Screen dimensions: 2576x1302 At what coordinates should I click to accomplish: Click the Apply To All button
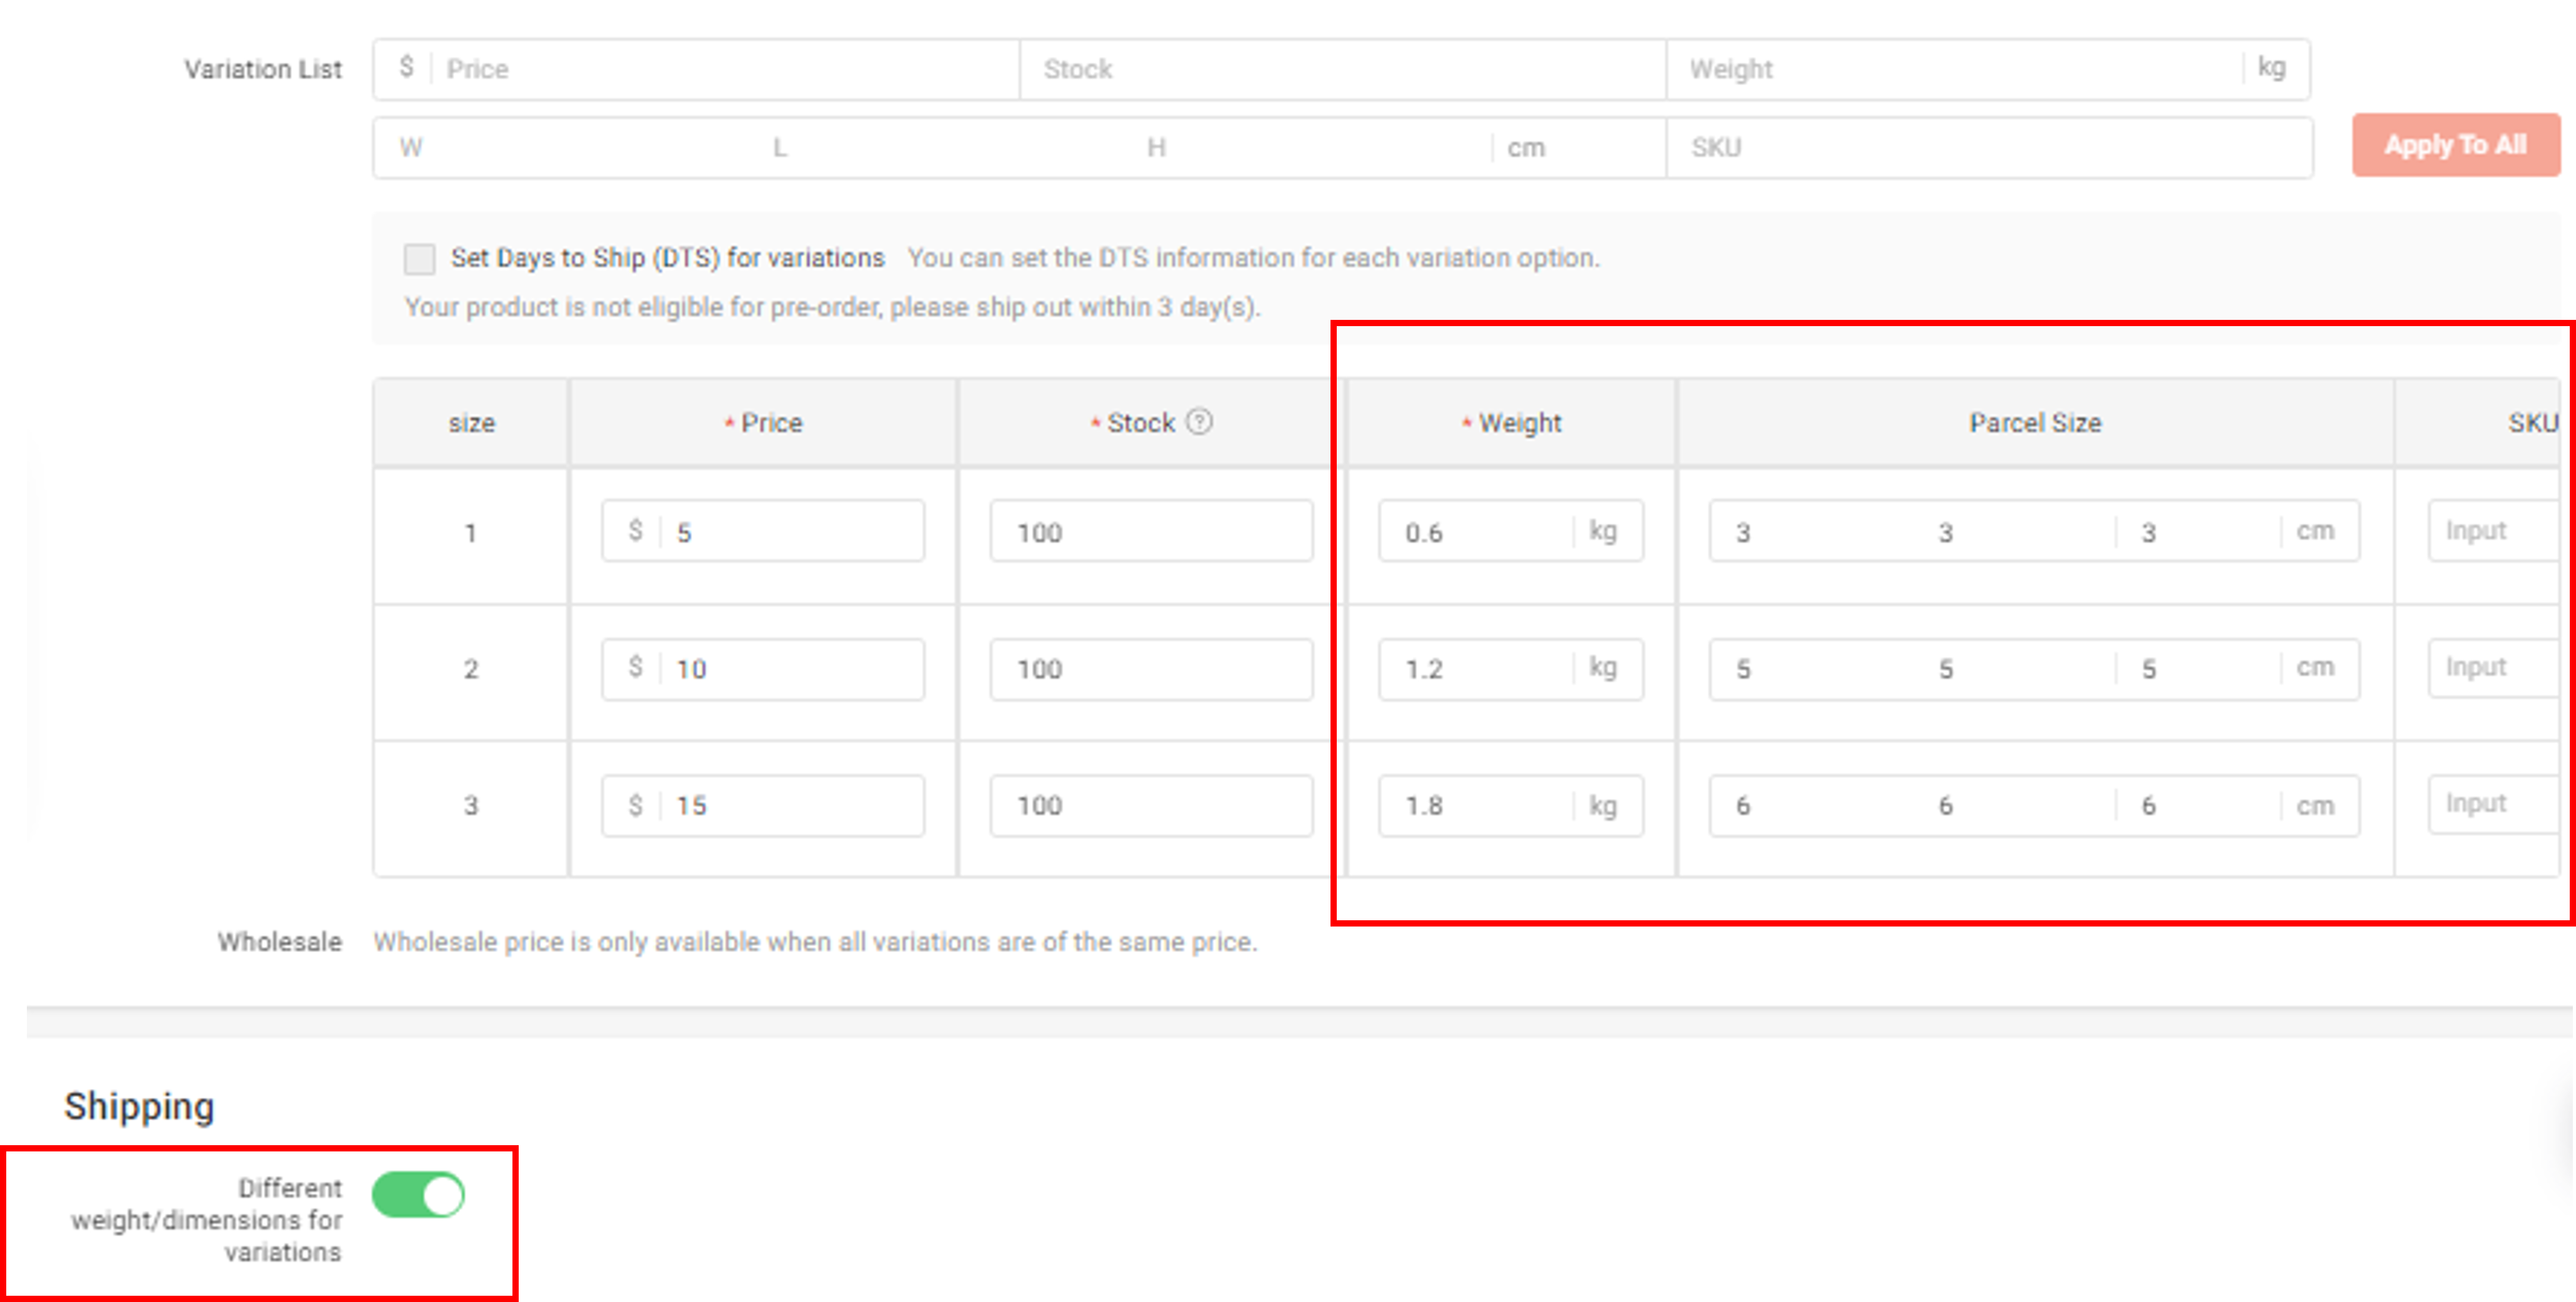pyautogui.click(x=2455, y=145)
